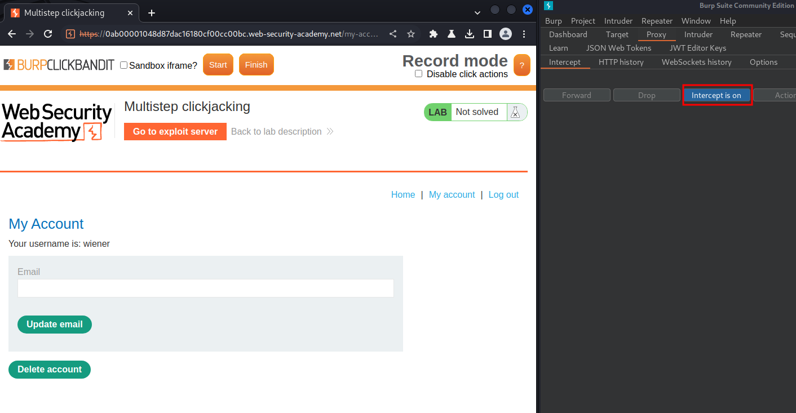The image size is (796, 413).
Task: Select the Intercept sub-tab
Action: (x=565, y=62)
